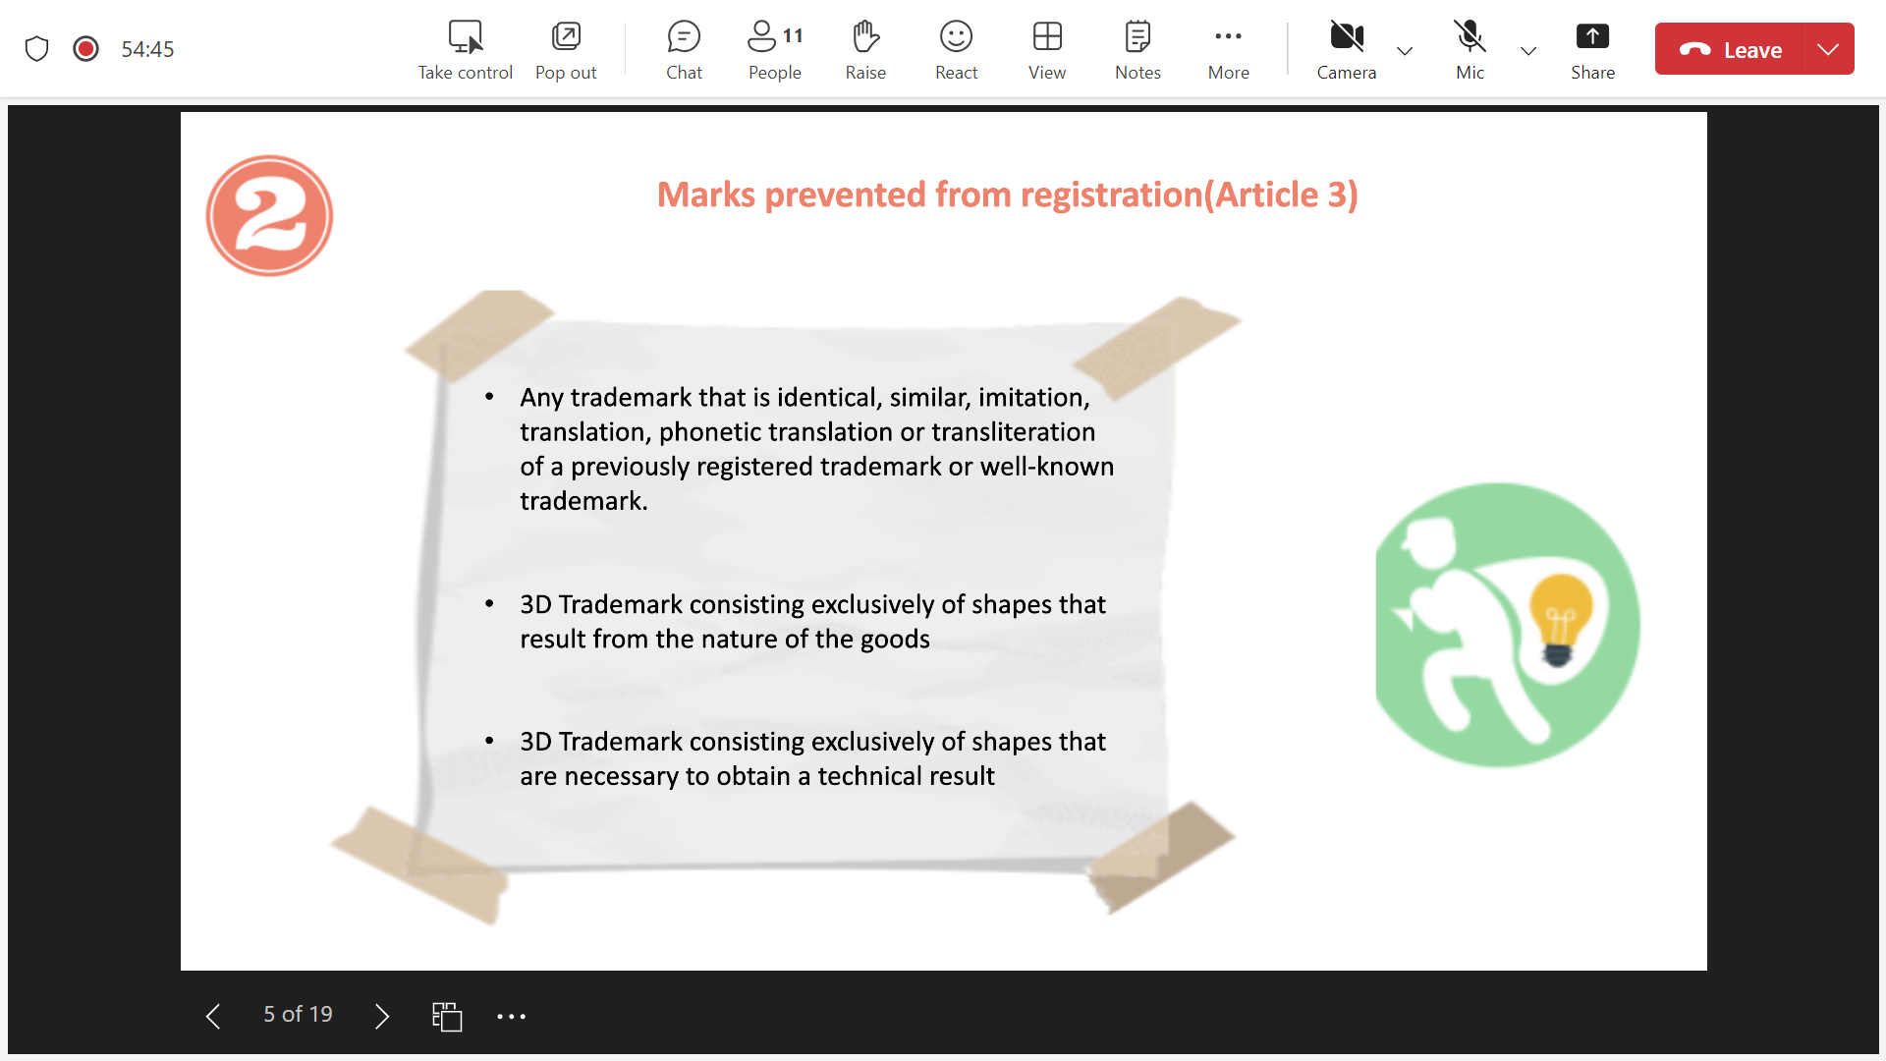Screen dimensions: 1886x1061
Task: Unmute the Mic
Action: pyautogui.click(x=1470, y=49)
